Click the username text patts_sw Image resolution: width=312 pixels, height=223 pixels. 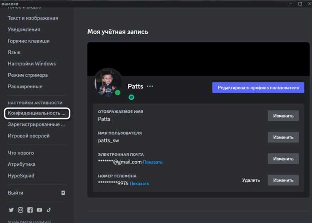(109, 141)
